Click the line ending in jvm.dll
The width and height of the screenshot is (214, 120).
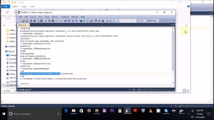click(53, 79)
